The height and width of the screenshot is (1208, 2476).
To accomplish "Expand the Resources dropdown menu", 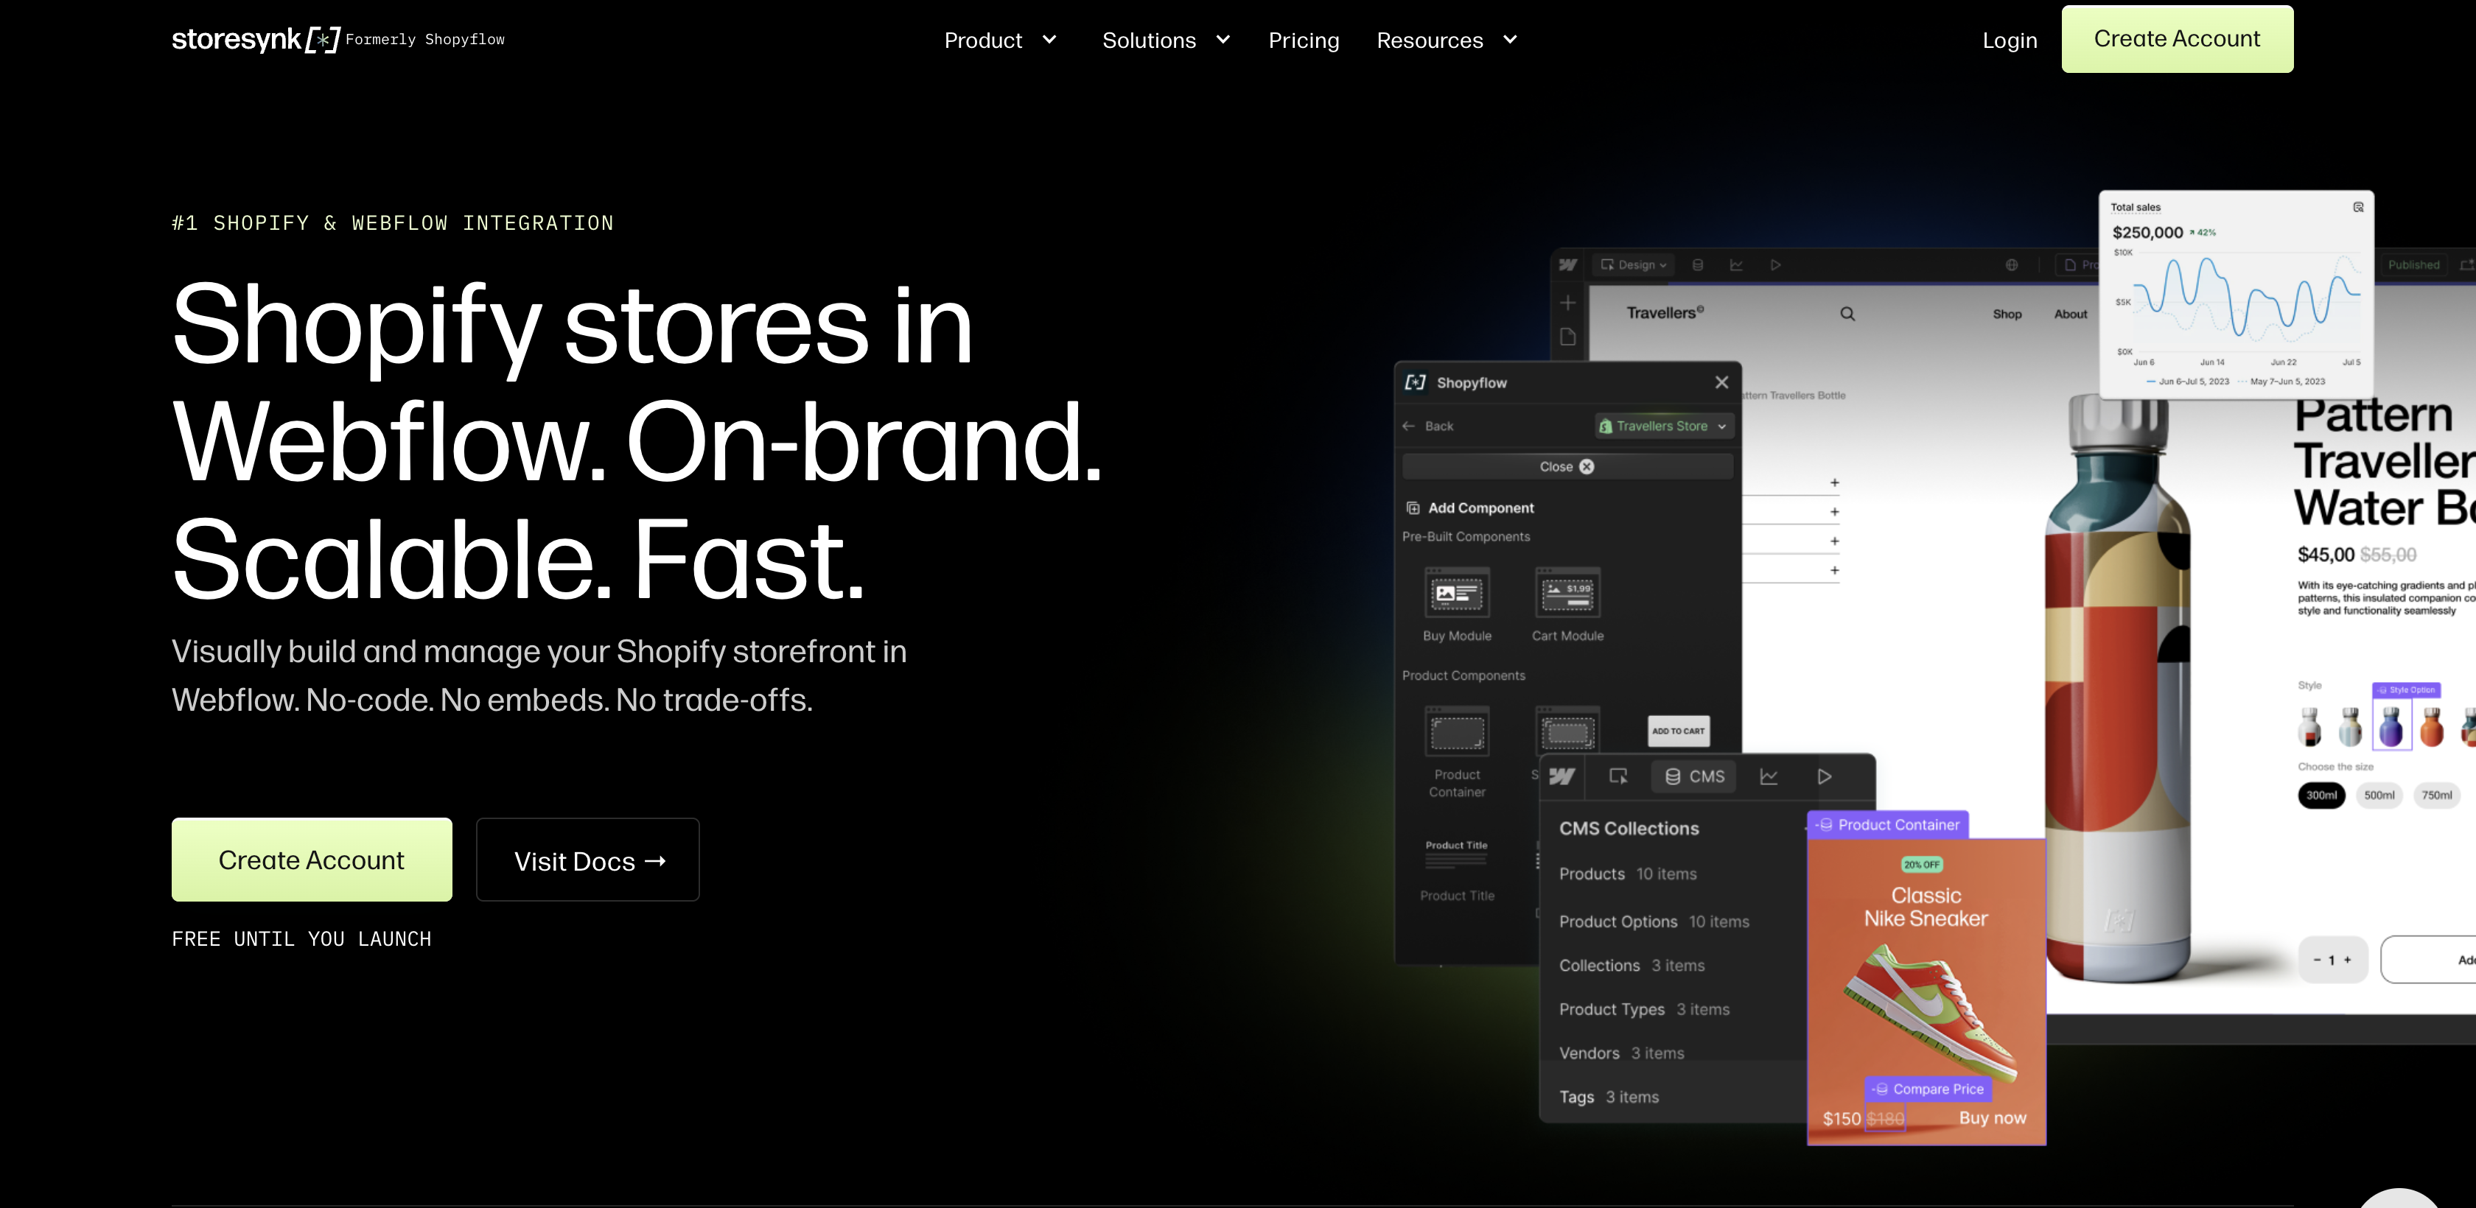I will [x=1447, y=41].
